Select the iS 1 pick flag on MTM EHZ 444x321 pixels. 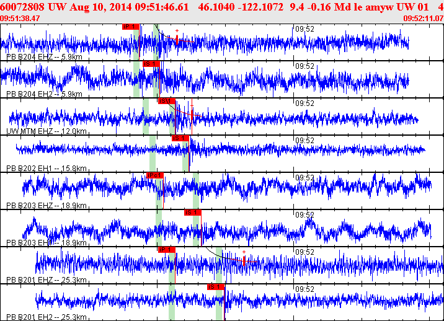point(166,101)
